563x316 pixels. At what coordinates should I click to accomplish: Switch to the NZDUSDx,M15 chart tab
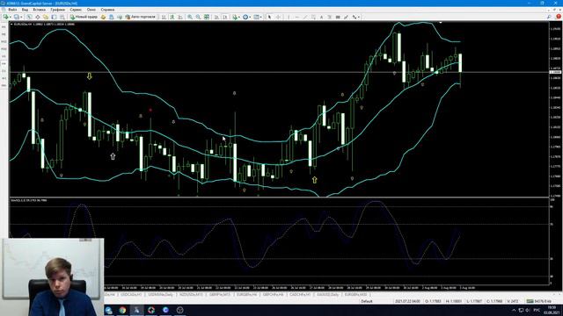(x=192, y=295)
